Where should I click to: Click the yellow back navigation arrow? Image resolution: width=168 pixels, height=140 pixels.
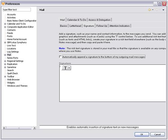pyautogui.click(x=150, y=10)
